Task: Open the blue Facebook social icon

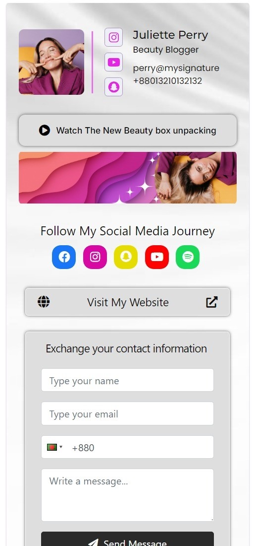Action: [x=64, y=257]
